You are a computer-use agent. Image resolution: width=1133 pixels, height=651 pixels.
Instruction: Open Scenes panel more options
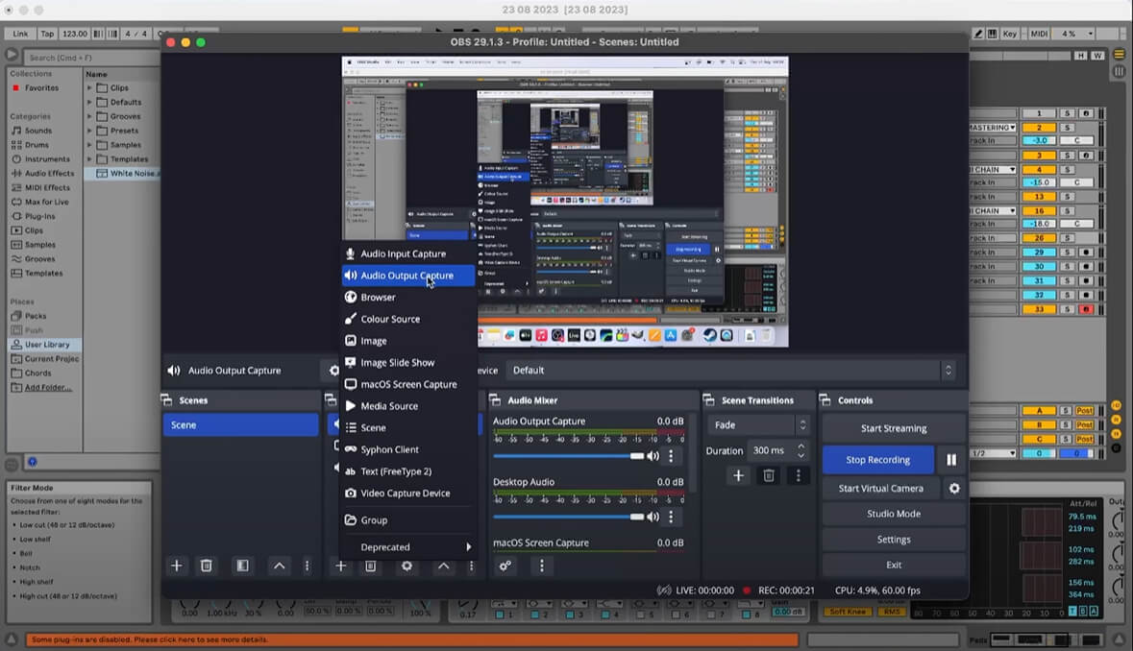(x=308, y=566)
